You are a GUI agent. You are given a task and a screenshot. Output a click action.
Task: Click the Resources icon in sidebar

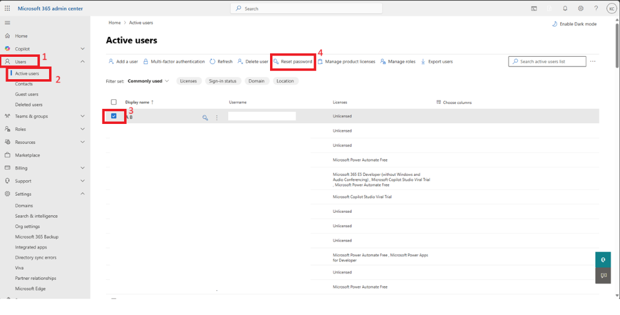pyautogui.click(x=7, y=142)
